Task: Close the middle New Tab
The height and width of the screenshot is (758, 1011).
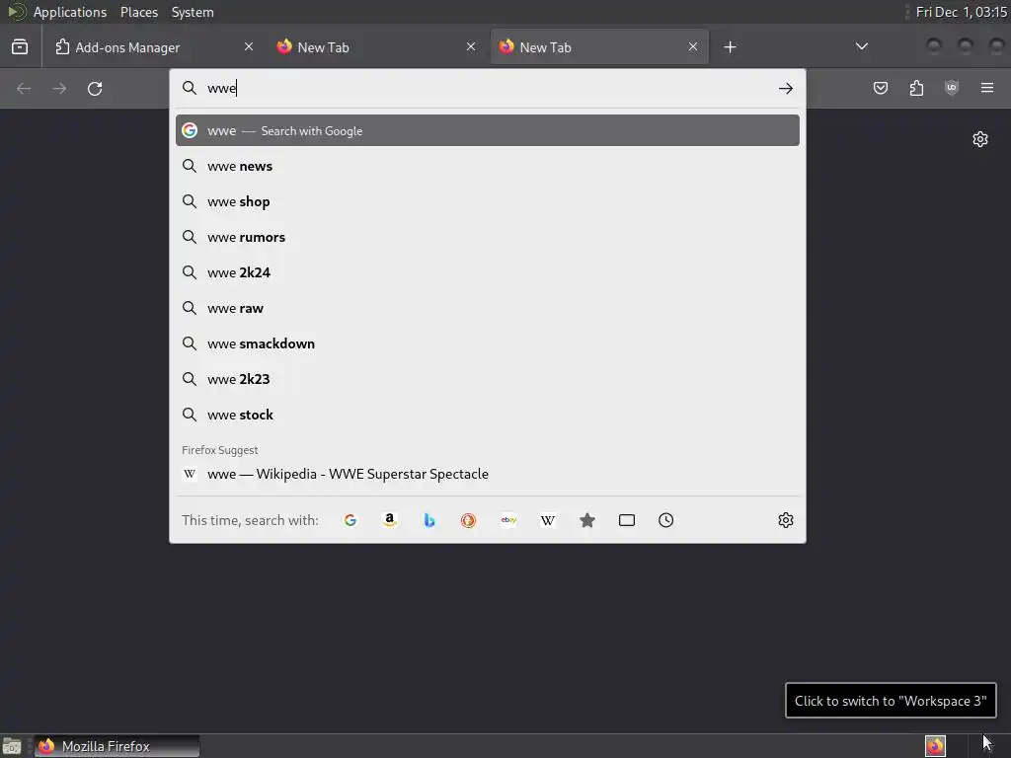Action: pyautogui.click(x=471, y=46)
